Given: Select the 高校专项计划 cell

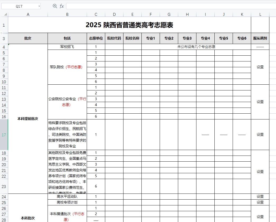Looking at the screenshot, I should pos(67,202).
